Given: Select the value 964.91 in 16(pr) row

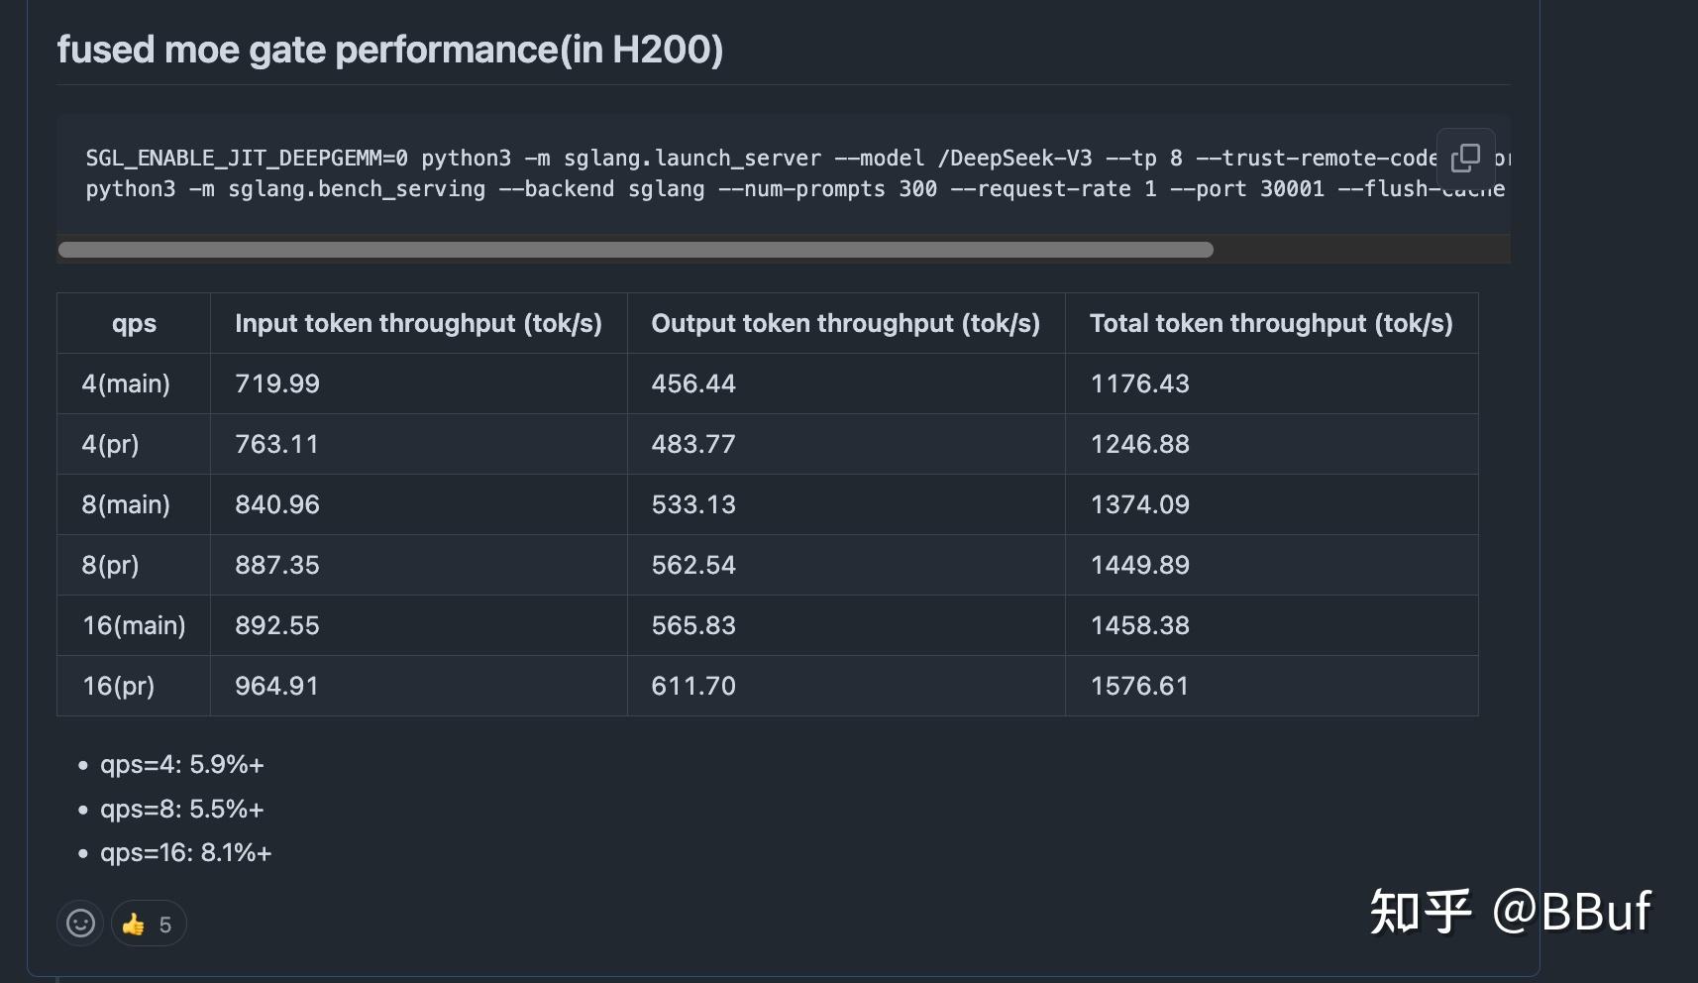Looking at the screenshot, I should [276, 685].
